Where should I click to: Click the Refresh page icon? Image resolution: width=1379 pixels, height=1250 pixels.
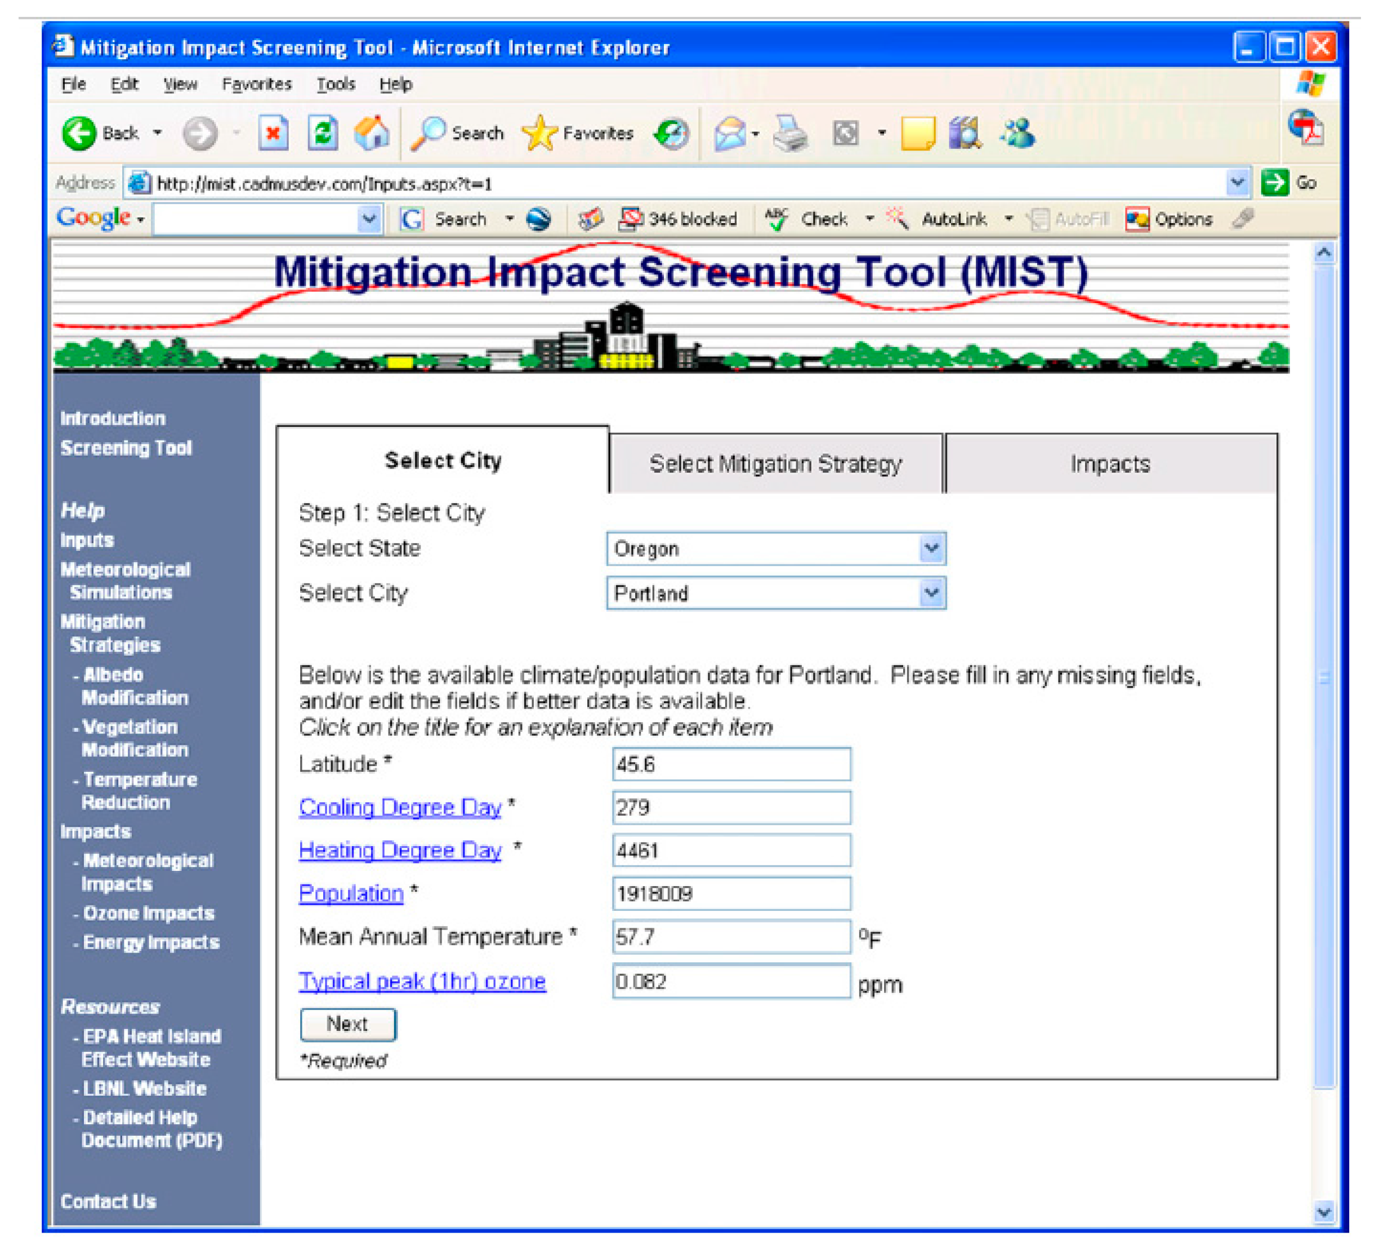[x=322, y=133]
